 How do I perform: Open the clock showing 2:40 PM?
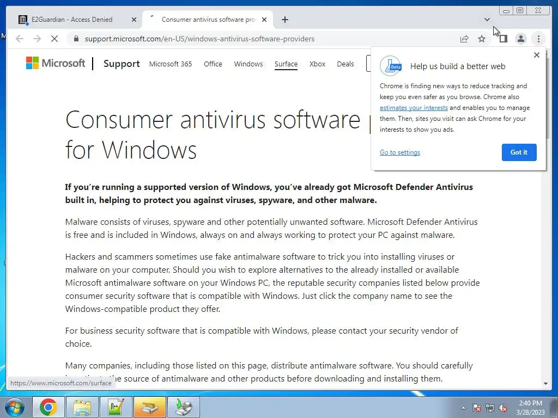(x=530, y=407)
